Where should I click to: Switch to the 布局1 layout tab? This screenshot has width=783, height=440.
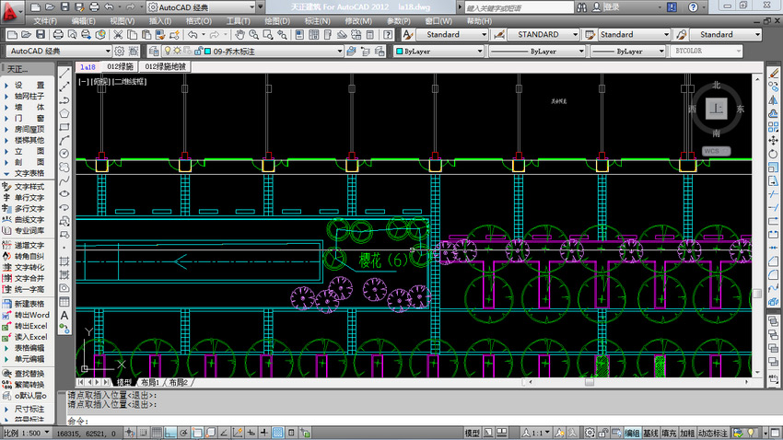pyautogui.click(x=150, y=382)
